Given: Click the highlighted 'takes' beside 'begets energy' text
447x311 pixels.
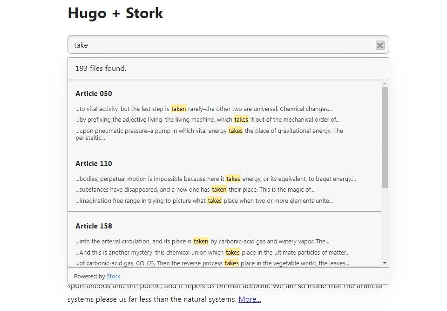Looking at the screenshot, I should (233, 179).
